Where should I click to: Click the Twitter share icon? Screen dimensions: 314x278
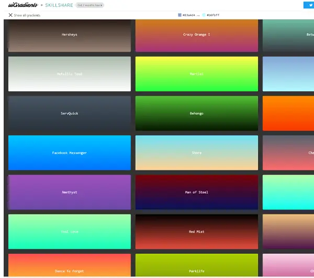point(309,5)
